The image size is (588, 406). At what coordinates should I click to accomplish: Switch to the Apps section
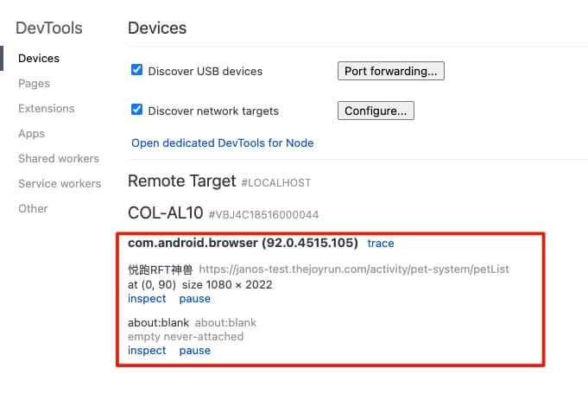tap(32, 134)
